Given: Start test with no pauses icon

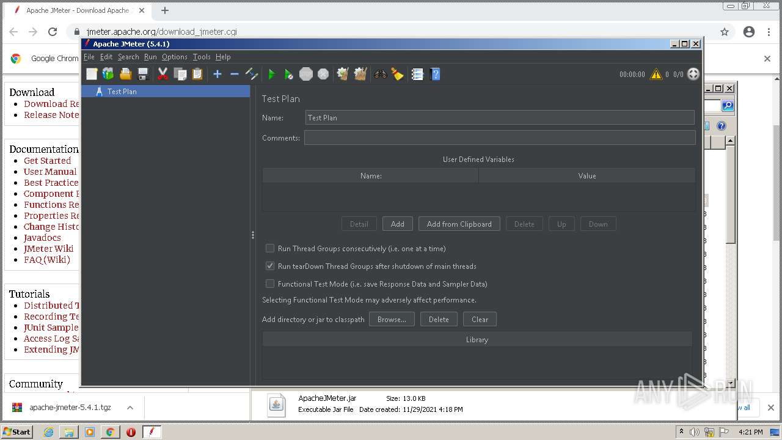Looking at the screenshot, I should coord(288,74).
